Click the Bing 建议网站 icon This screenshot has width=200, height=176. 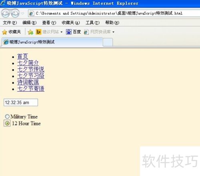pyautogui.click(x=38, y=32)
